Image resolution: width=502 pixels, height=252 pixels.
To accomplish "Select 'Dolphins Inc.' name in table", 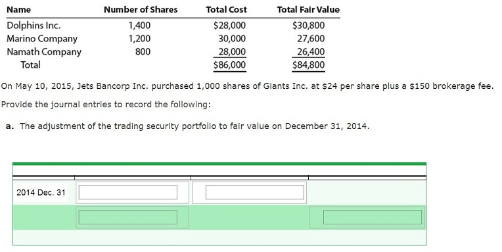I will pyautogui.click(x=34, y=25).
